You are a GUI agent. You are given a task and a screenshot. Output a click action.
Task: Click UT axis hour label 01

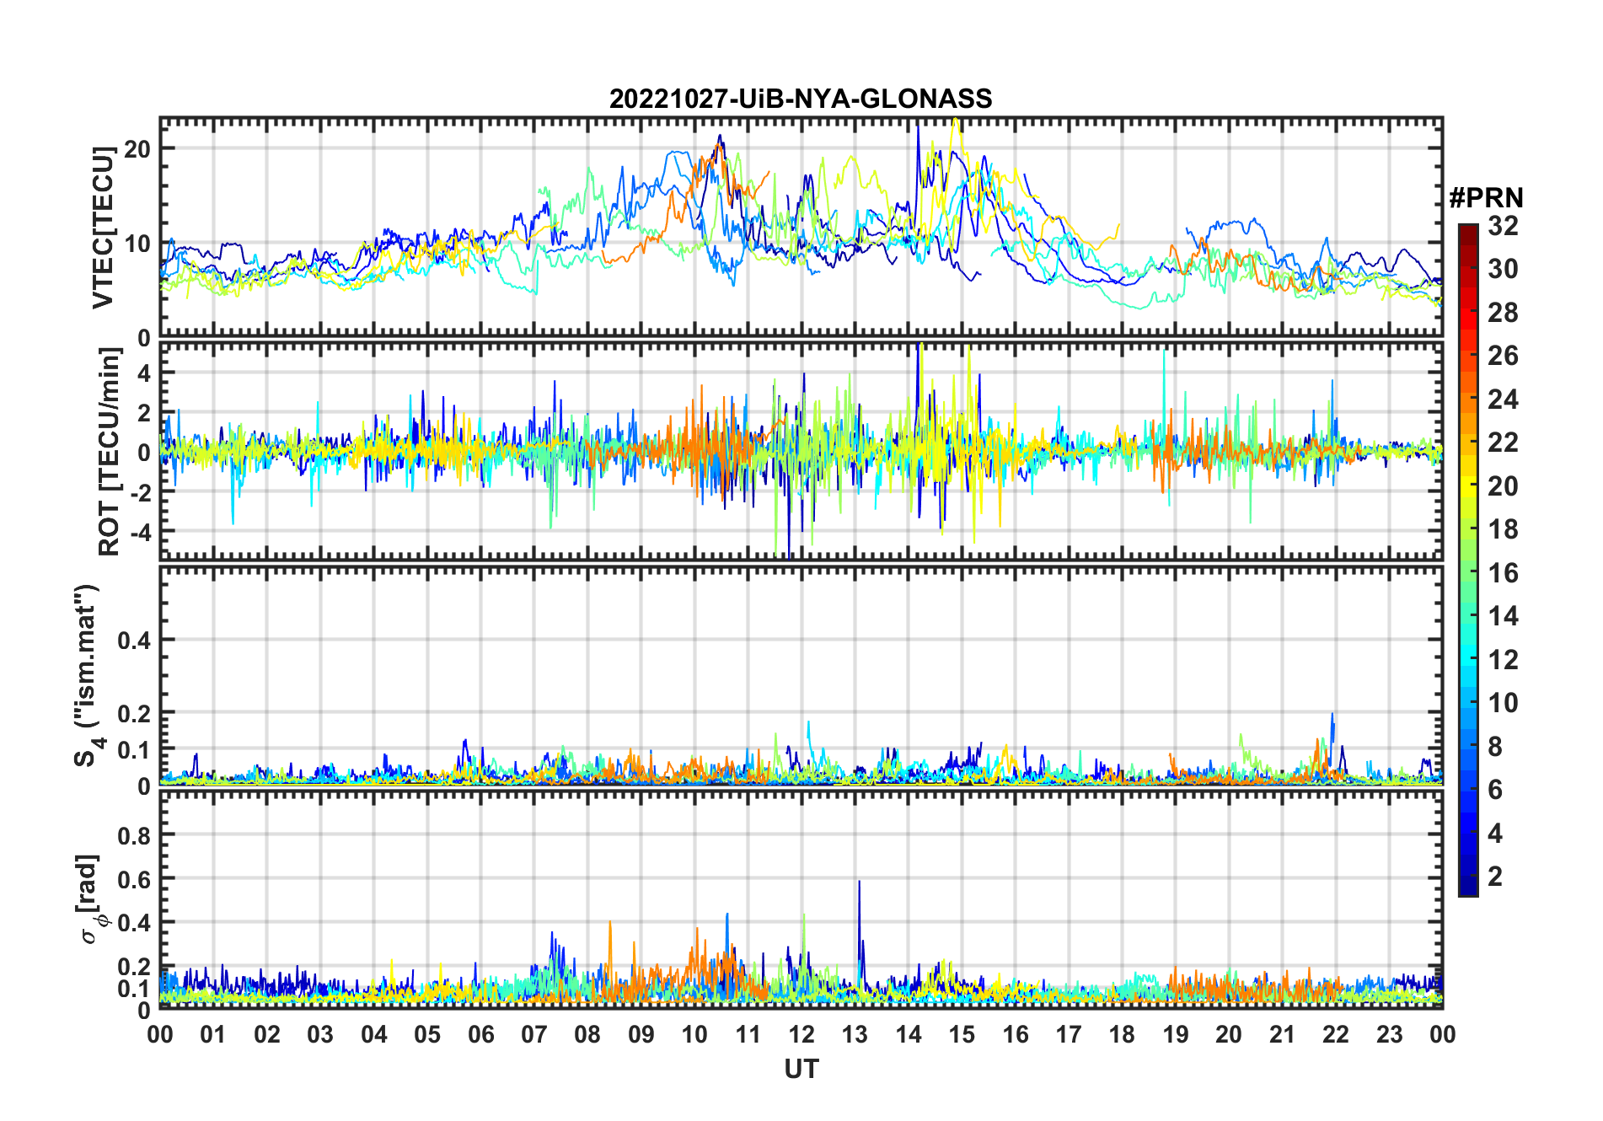(x=213, y=1034)
